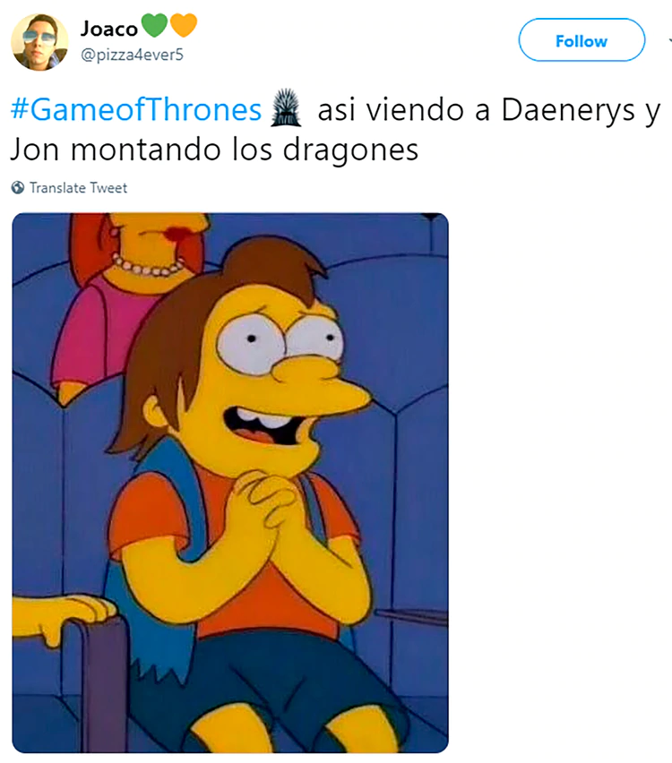Image resolution: width=672 pixels, height=763 pixels.
Task: Open the #GameofThrones hashtag
Action: coord(136,109)
